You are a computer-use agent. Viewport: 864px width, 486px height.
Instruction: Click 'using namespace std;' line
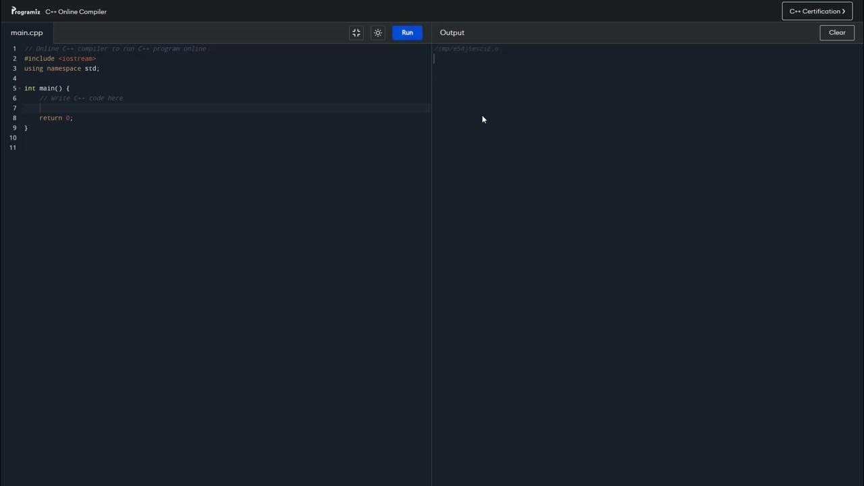point(61,69)
